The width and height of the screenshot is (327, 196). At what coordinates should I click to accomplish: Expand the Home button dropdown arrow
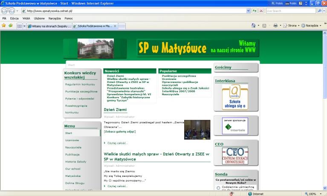pos(259,26)
